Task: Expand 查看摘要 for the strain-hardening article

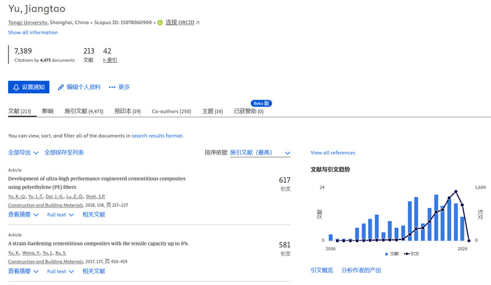Action: tap(23, 271)
